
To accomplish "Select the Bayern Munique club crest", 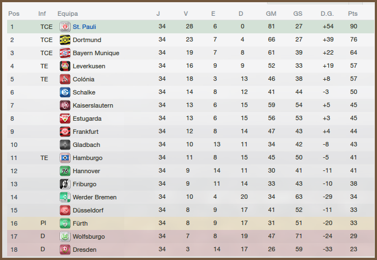I will coord(65,53).
